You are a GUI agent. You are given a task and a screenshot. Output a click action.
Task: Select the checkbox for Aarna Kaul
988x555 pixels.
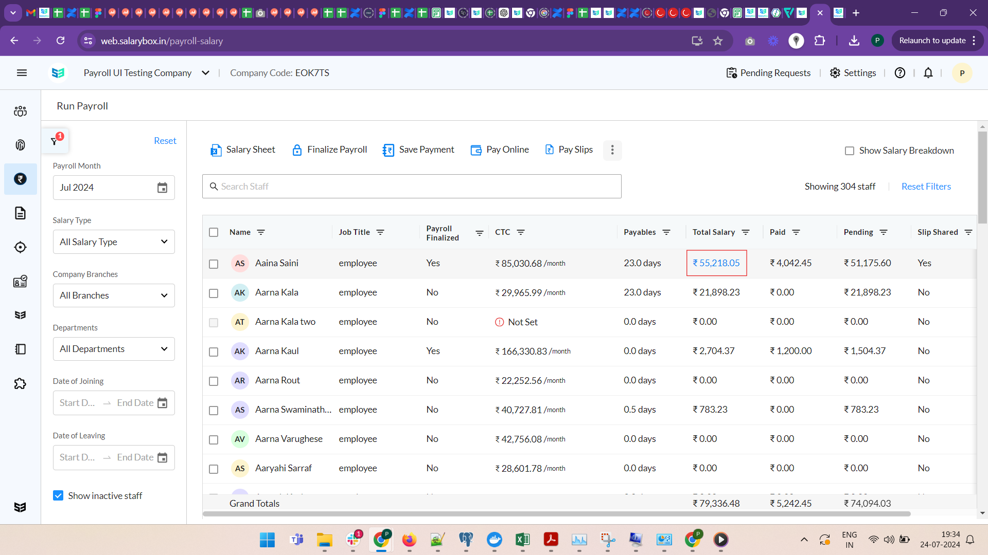214,352
